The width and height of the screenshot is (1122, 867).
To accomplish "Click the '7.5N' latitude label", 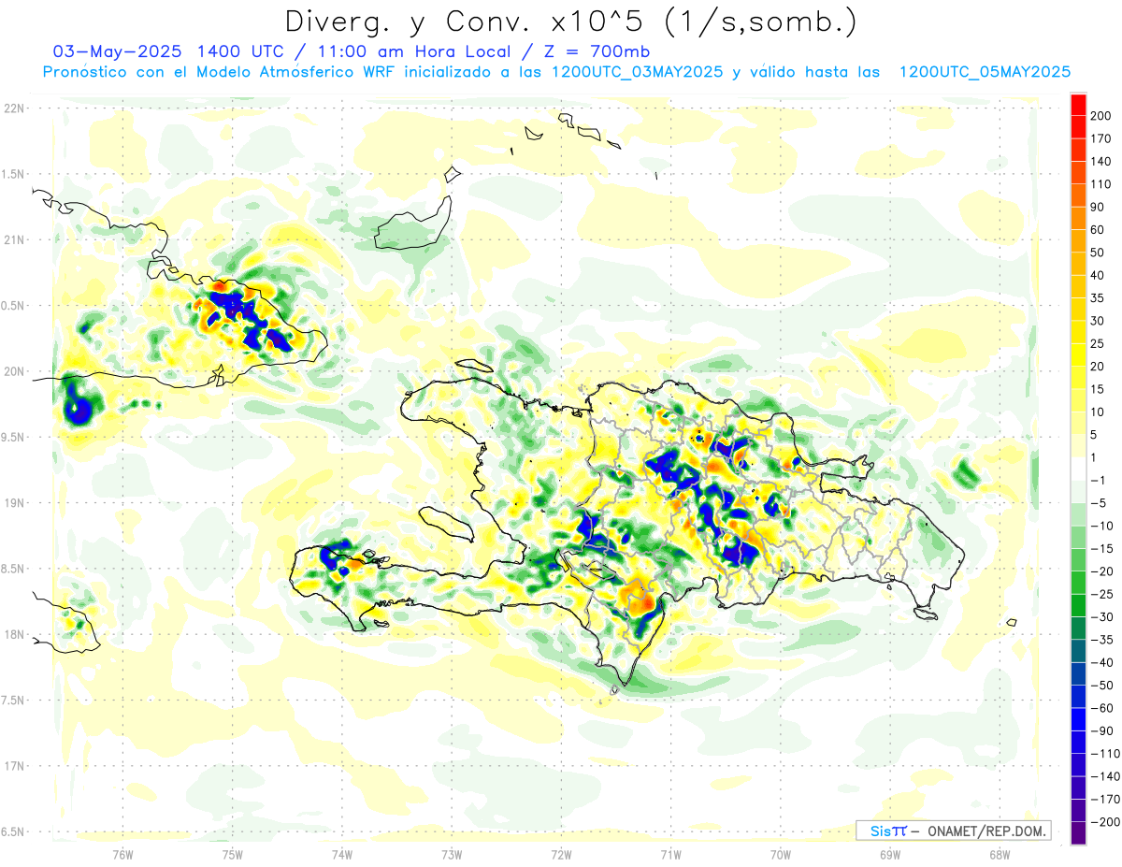I will (14, 701).
